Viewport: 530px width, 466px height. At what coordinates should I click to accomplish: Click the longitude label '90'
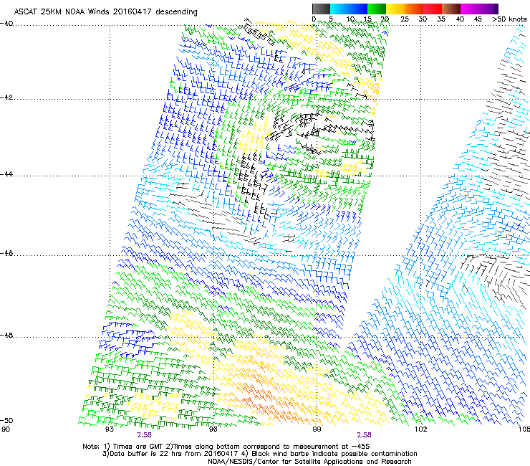(x=6, y=429)
